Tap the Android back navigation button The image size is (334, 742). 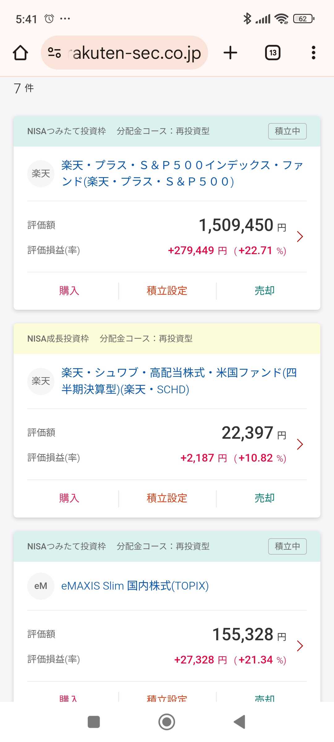point(240,722)
